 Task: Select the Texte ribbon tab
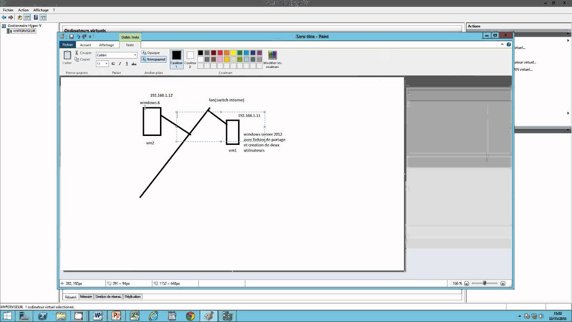pos(130,45)
